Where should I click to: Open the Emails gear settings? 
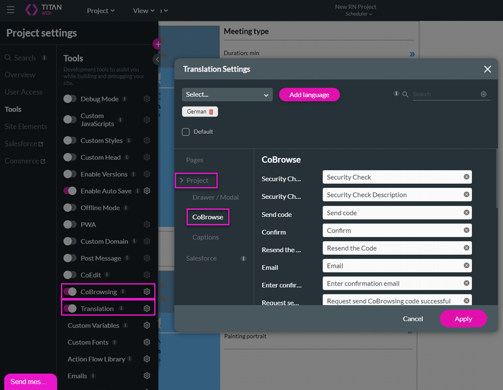(x=147, y=376)
